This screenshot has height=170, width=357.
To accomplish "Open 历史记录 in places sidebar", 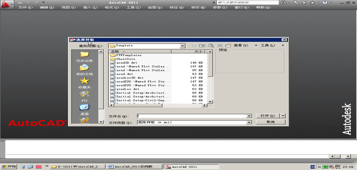I will (x=85, y=57).
